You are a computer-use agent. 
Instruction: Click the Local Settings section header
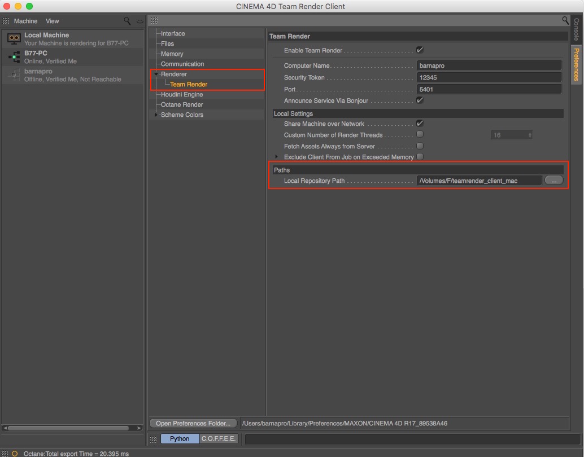click(x=418, y=113)
